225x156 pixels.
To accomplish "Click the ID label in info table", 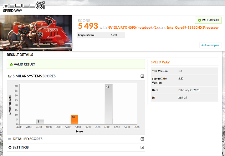I will tap(154, 98).
